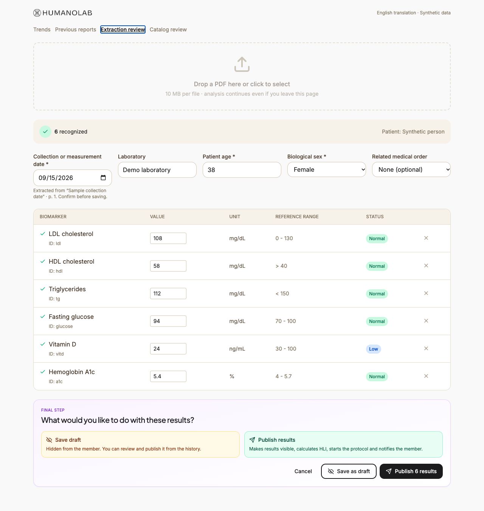Click the checkmark next to HDL cholesterol
The width and height of the screenshot is (484, 511).
[43, 261]
